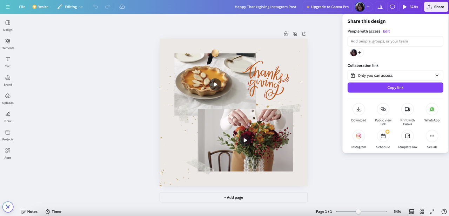Click the Copy link button
The image size is (449, 216).
click(395, 88)
